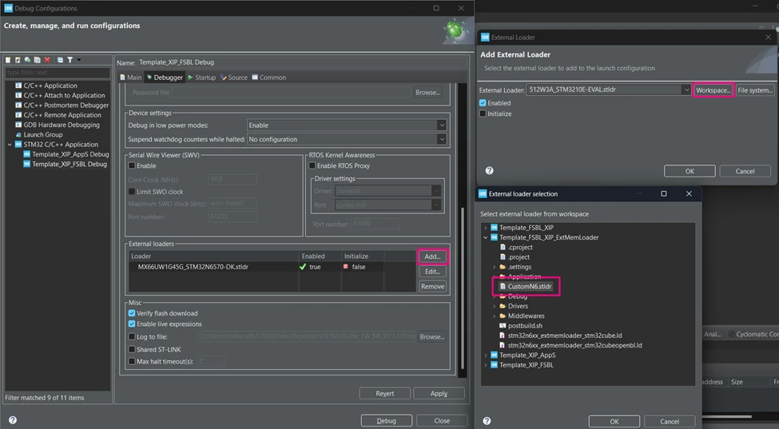Click the Export launch configuration icon
Image resolution: width=779 pixels, height=429 pixels.
pos(27,60)
